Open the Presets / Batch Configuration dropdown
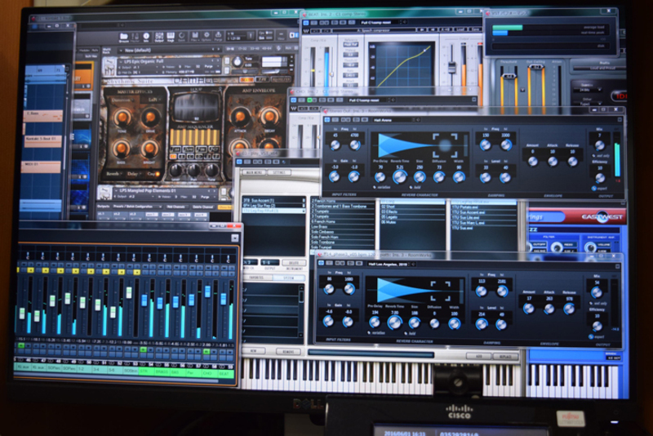The height and width of the screenshot is (436, 653). (136, 207)
